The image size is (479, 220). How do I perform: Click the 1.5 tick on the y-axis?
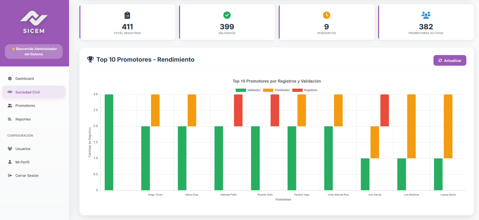click(96, 142)
